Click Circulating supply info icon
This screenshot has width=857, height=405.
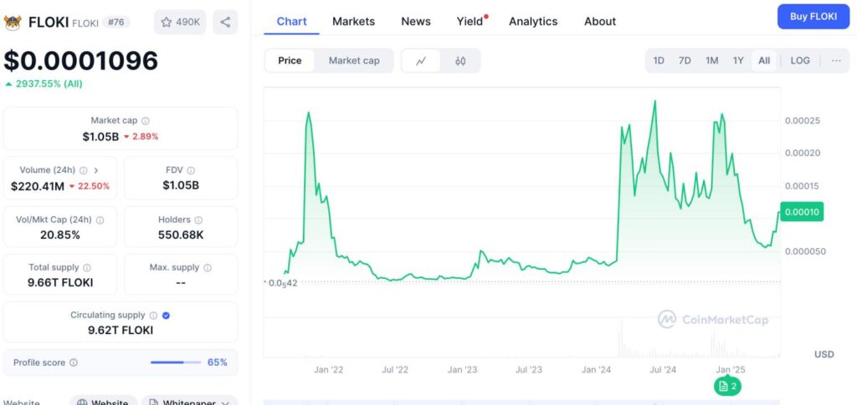(x=154, y=316)
